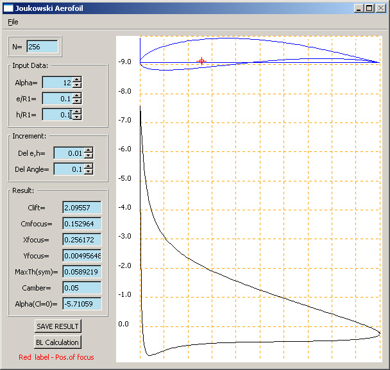This screenshot has width=390, height=370.
Task: Click the MaxTh(sym) result field
Action: 82,272
